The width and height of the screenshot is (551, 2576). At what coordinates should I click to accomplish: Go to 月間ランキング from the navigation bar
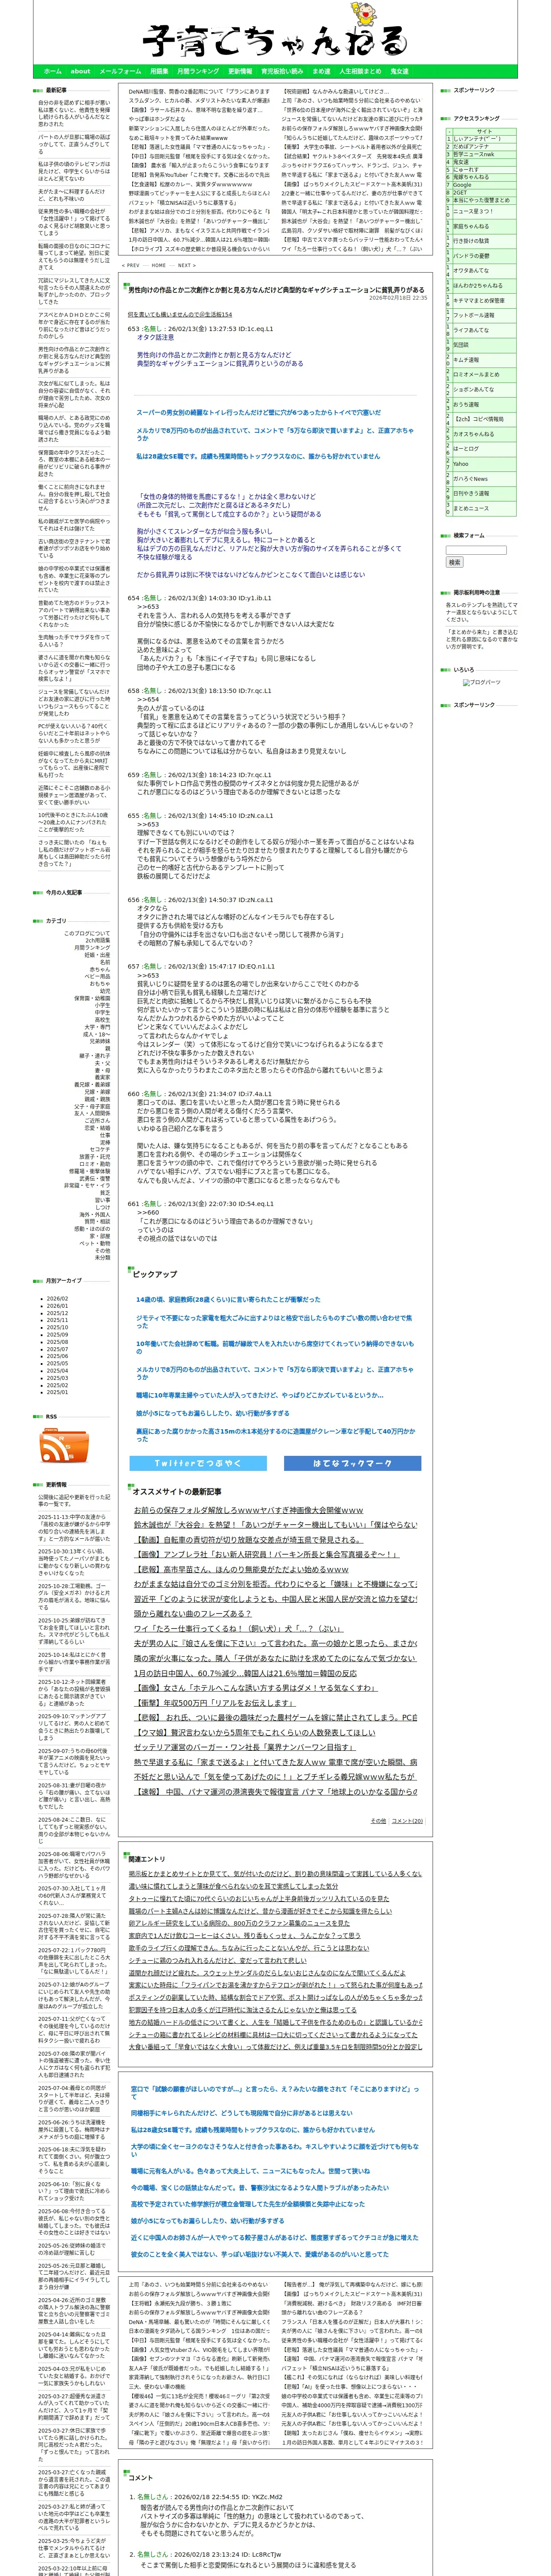tap(198, 72)
